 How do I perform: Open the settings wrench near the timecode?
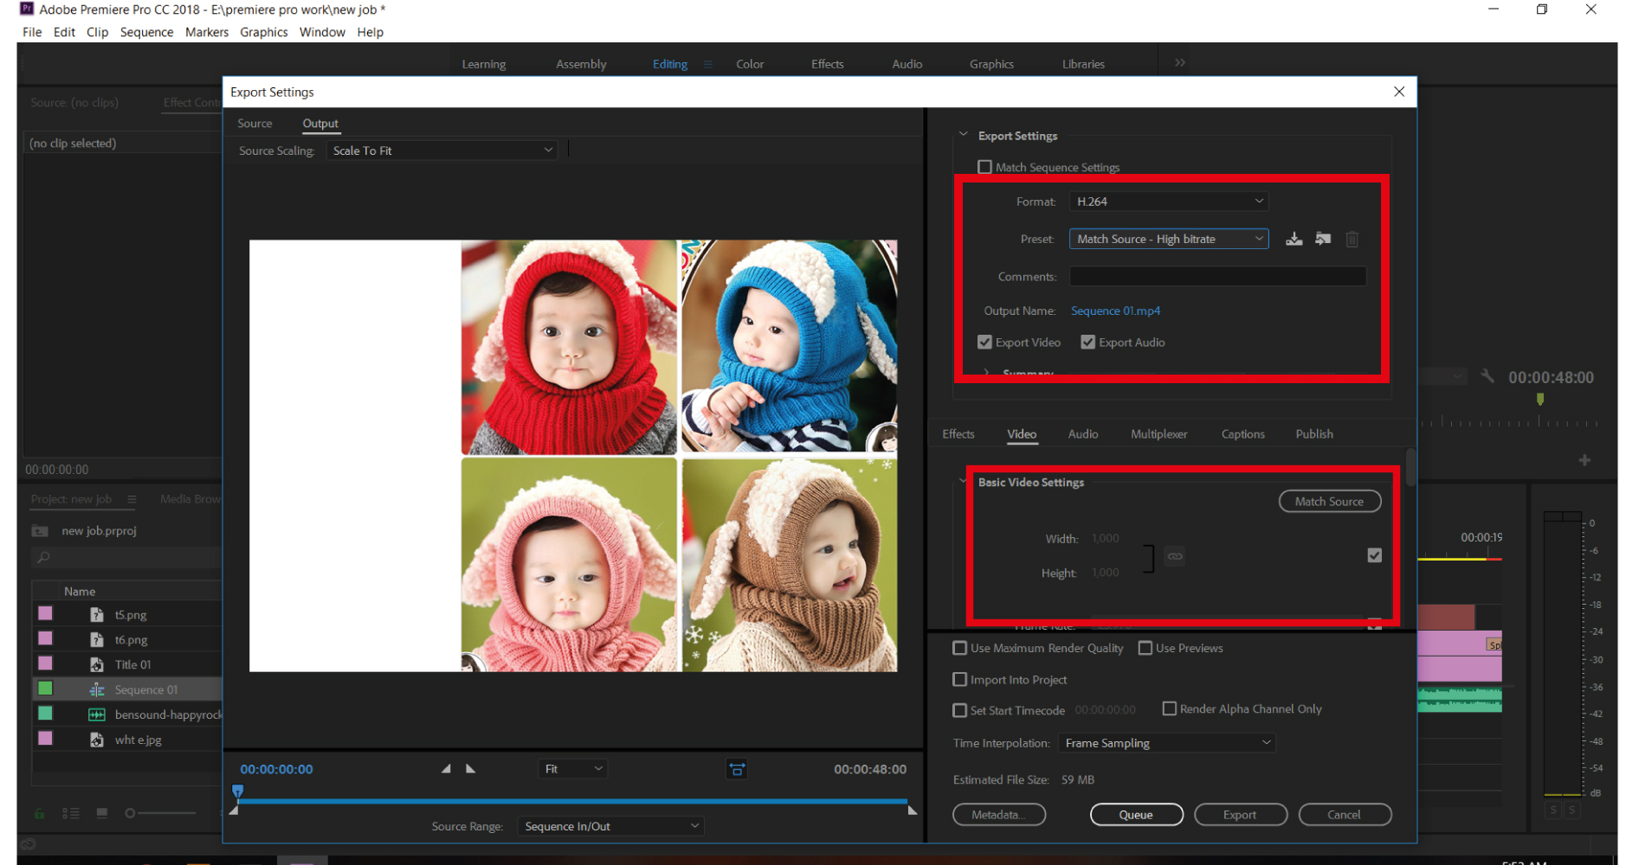[x=1487, y=376]
